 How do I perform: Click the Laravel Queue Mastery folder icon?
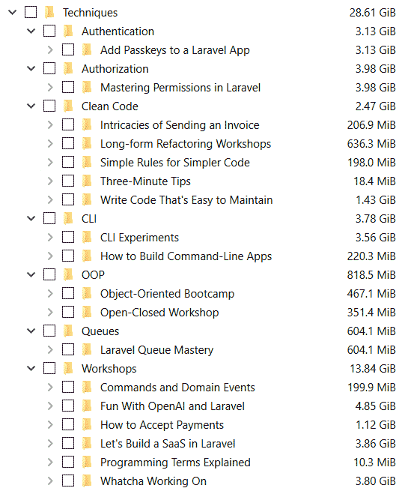click(87, 350)
